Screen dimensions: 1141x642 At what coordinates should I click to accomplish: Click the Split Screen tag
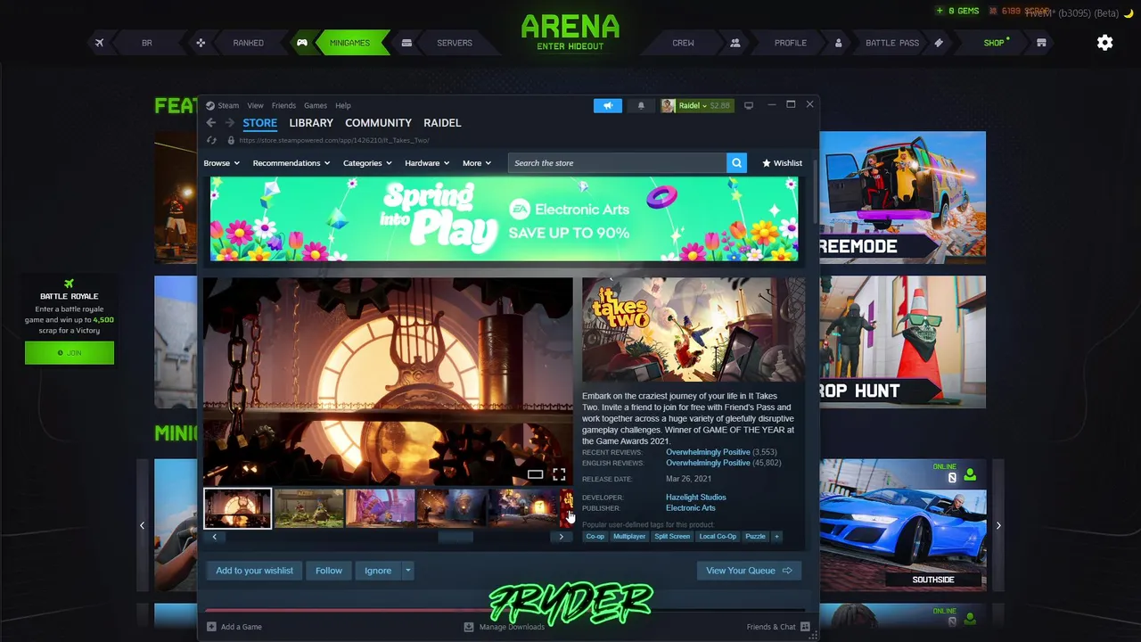[672, 536]
